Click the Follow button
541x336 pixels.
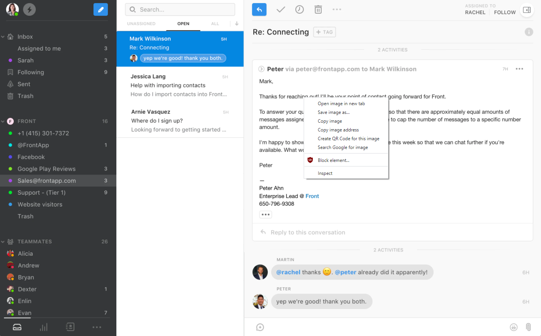[504, 12]
